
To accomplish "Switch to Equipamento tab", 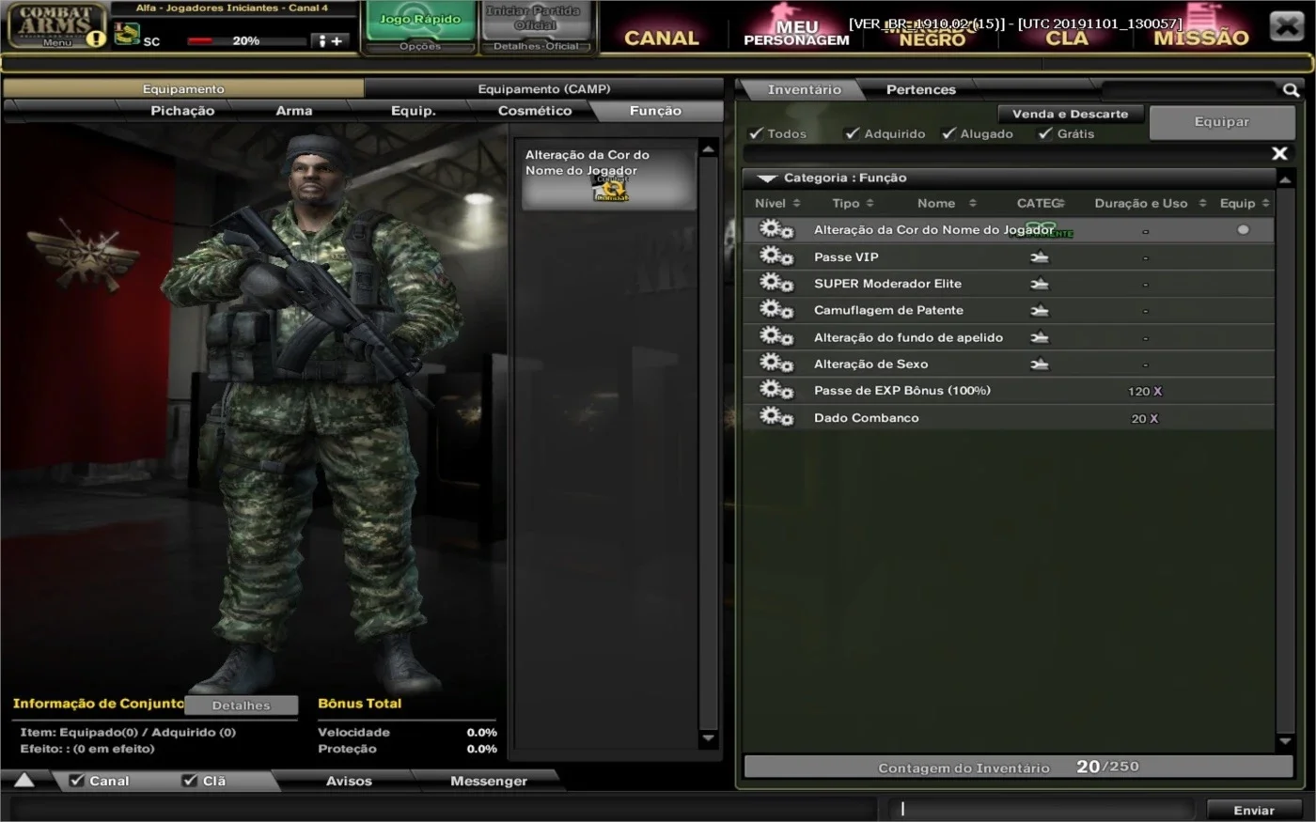I will click(183, 89).
